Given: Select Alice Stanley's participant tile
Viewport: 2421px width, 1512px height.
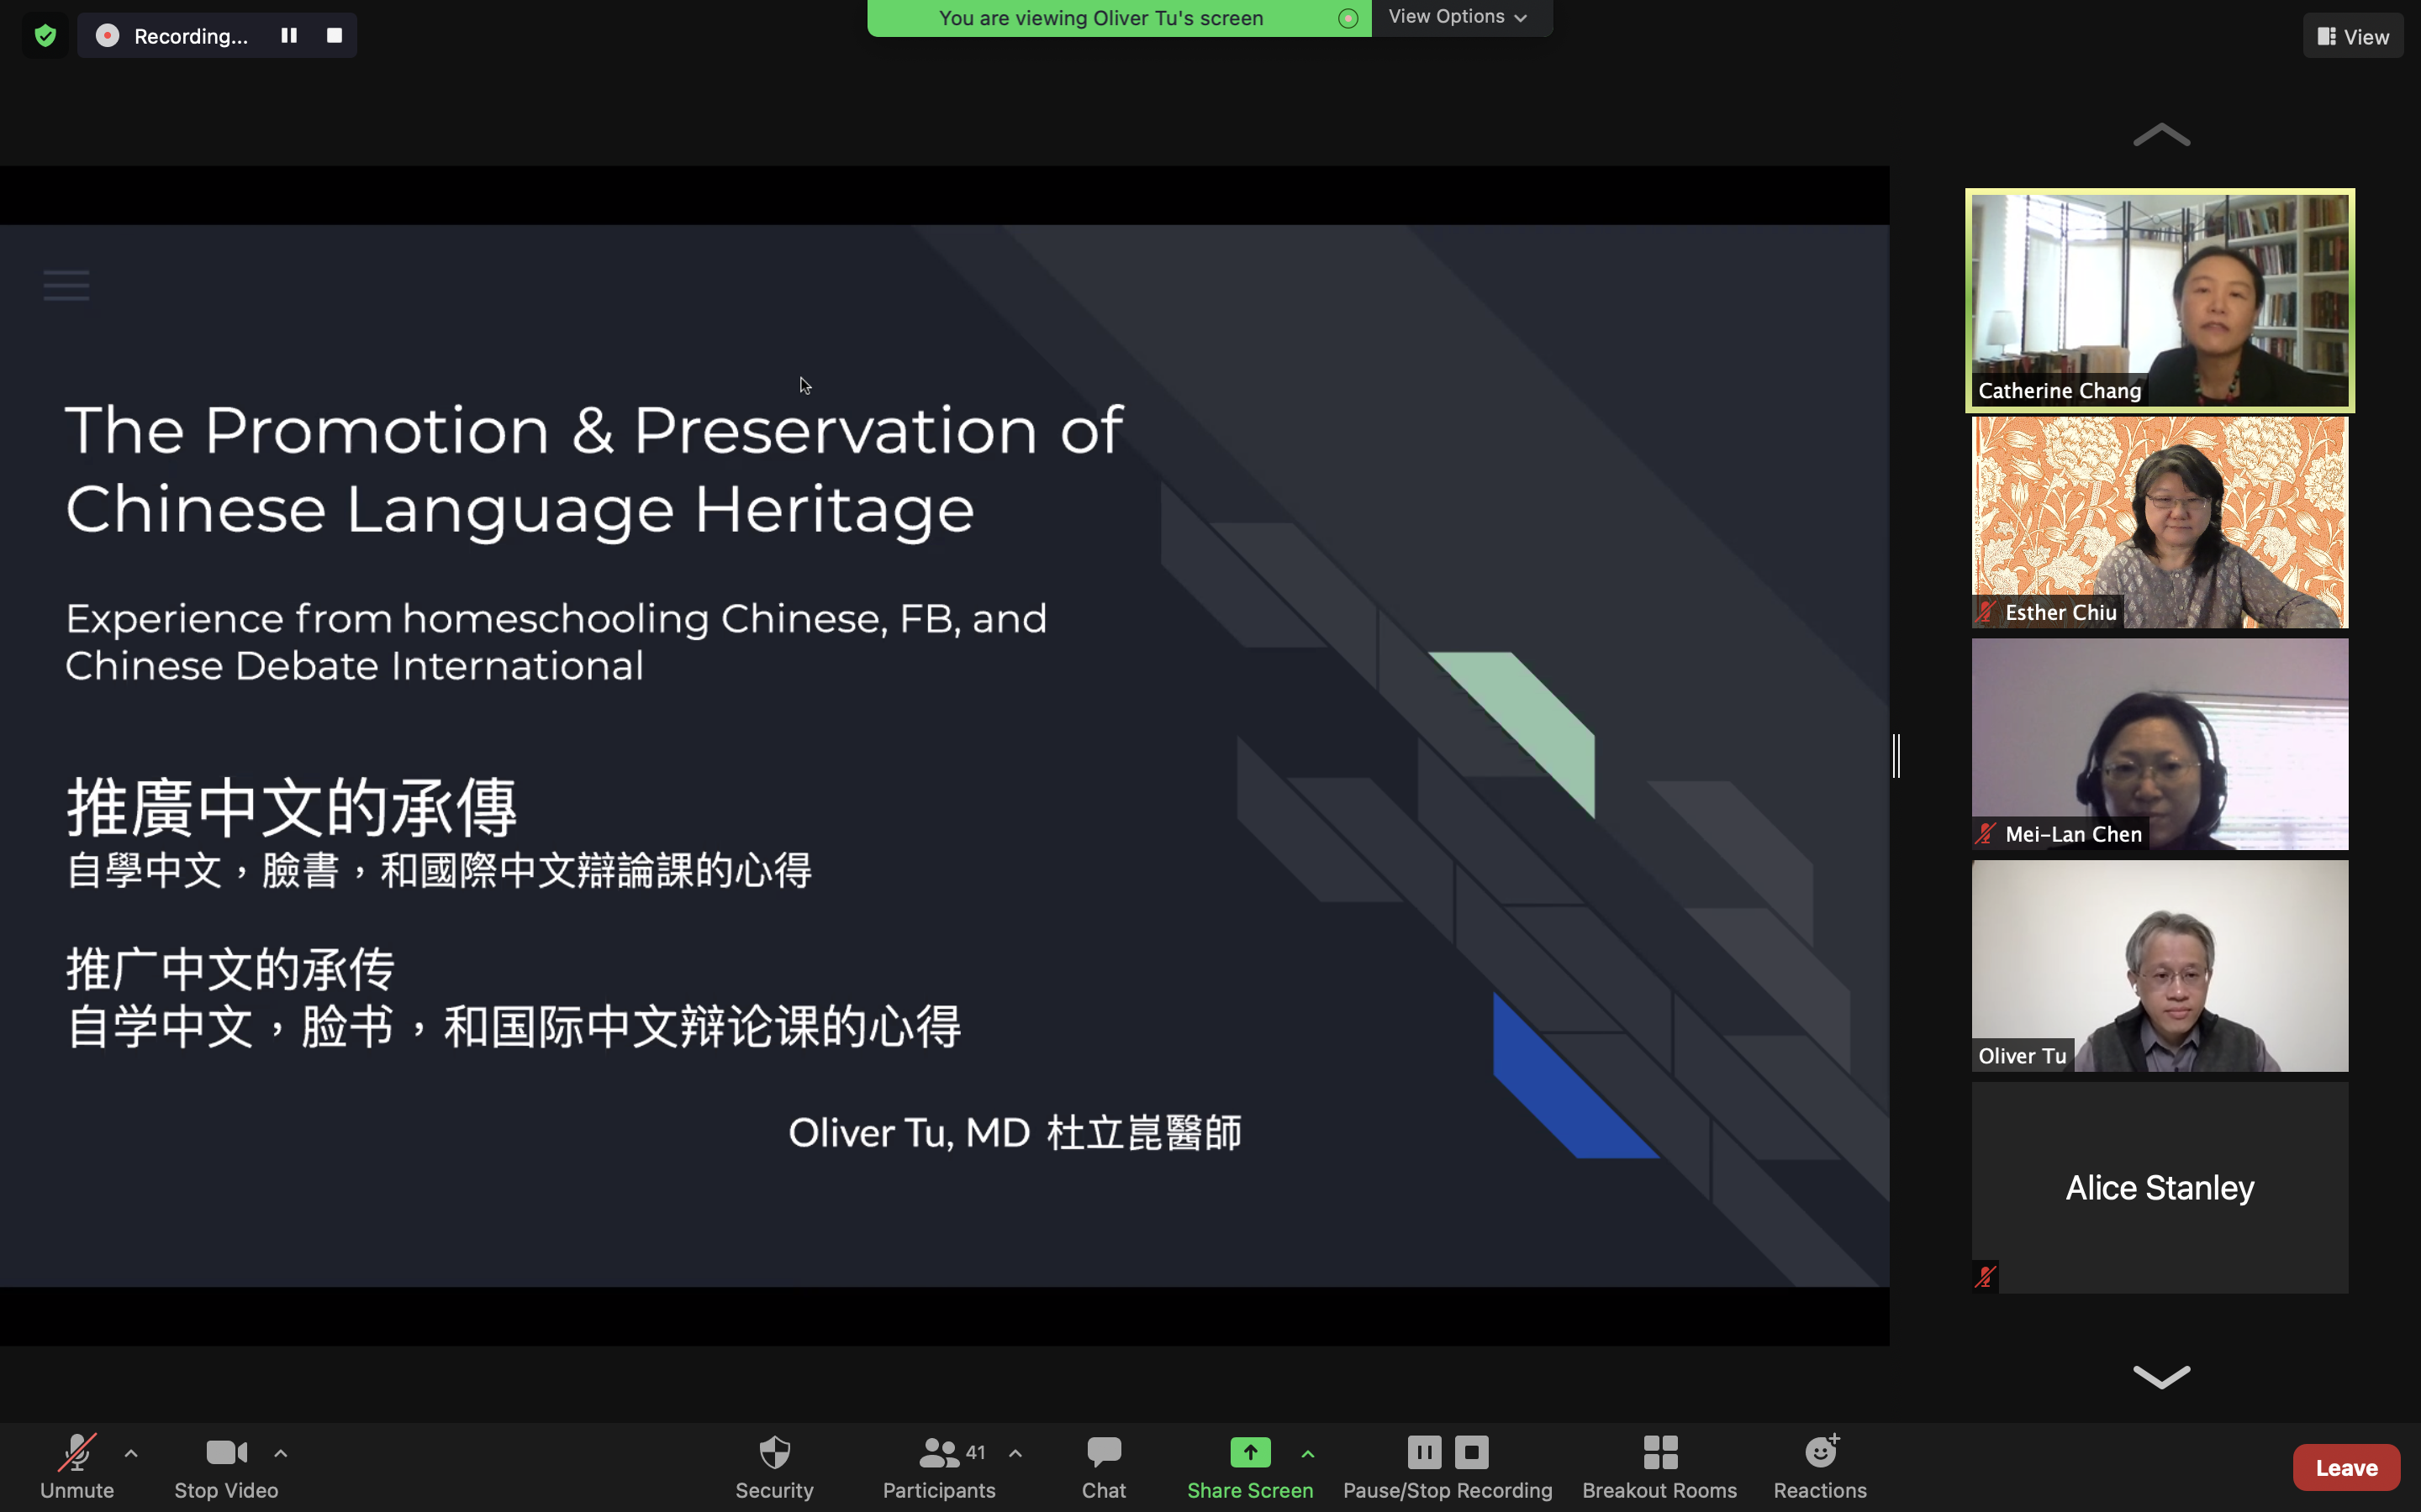Looking at the screenshot, I should point(2160,1187).
